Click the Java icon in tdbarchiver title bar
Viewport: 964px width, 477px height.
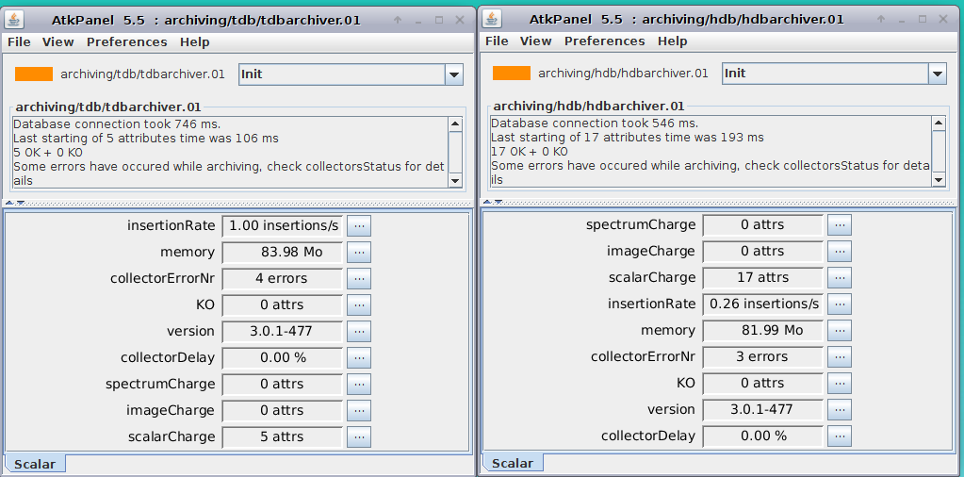(x=18, y=19)
